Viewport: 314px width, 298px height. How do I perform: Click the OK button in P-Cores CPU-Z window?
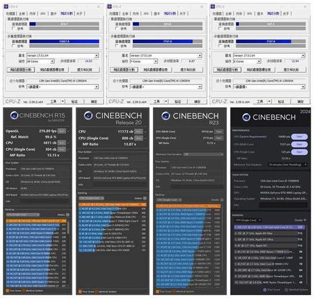[197, 102]
